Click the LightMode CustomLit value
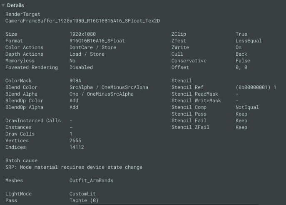 (x=82, y=194)
